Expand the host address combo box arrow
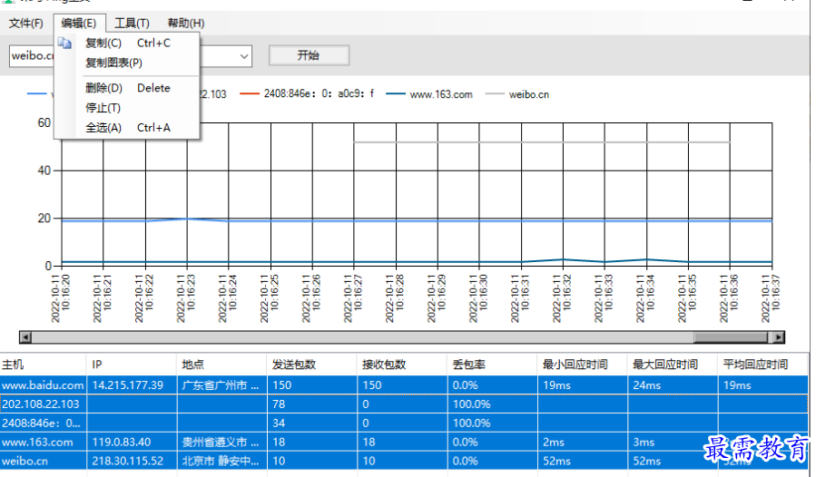The image size is (816, 477). point(244,56)
